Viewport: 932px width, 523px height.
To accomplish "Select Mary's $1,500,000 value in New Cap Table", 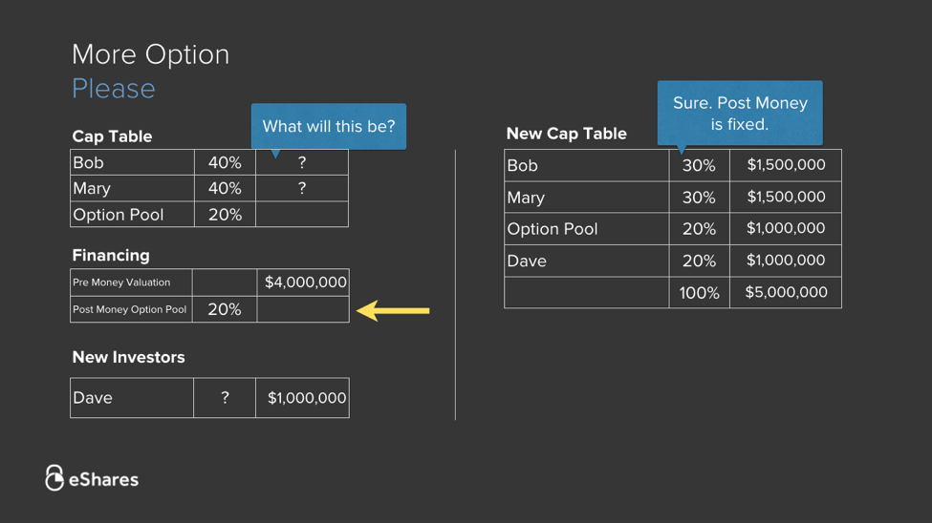I will click(x=786, y=197).
